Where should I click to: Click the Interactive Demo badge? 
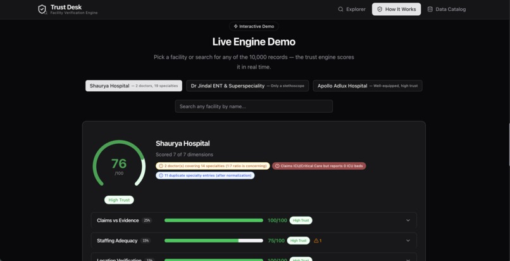(x=254, y=27)
